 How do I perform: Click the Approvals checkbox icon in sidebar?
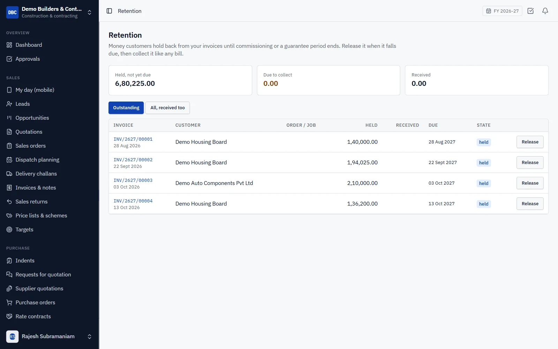click(9, 59)
